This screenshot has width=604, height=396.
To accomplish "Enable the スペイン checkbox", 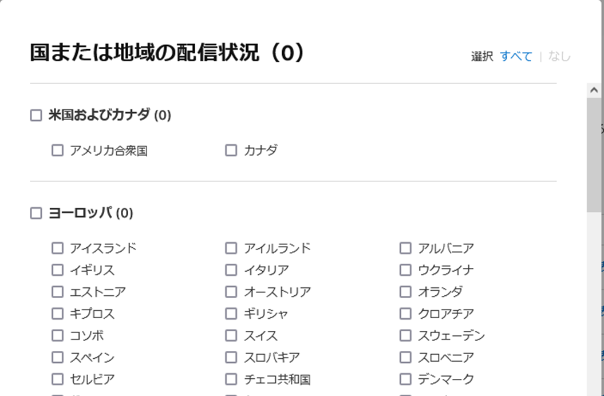I will [x=57, y=358].
